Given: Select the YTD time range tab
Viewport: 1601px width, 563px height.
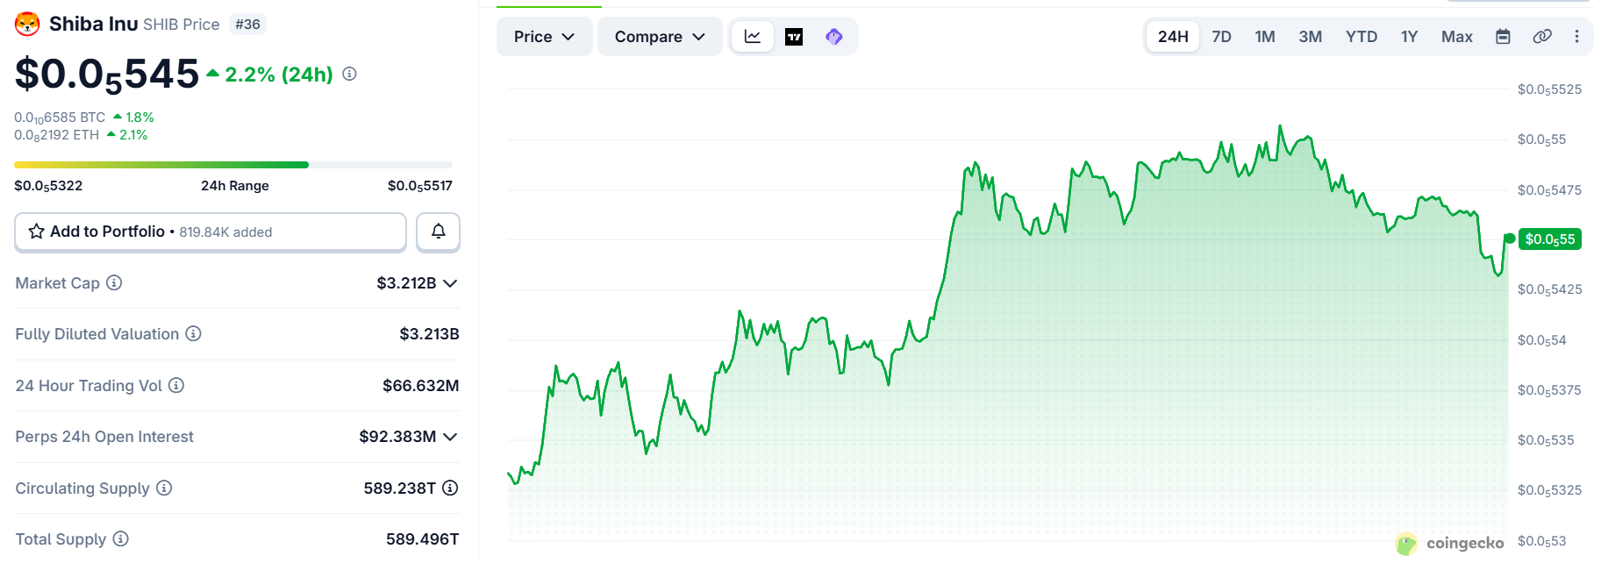Looking at the screenshot, I should (1362, 37).
